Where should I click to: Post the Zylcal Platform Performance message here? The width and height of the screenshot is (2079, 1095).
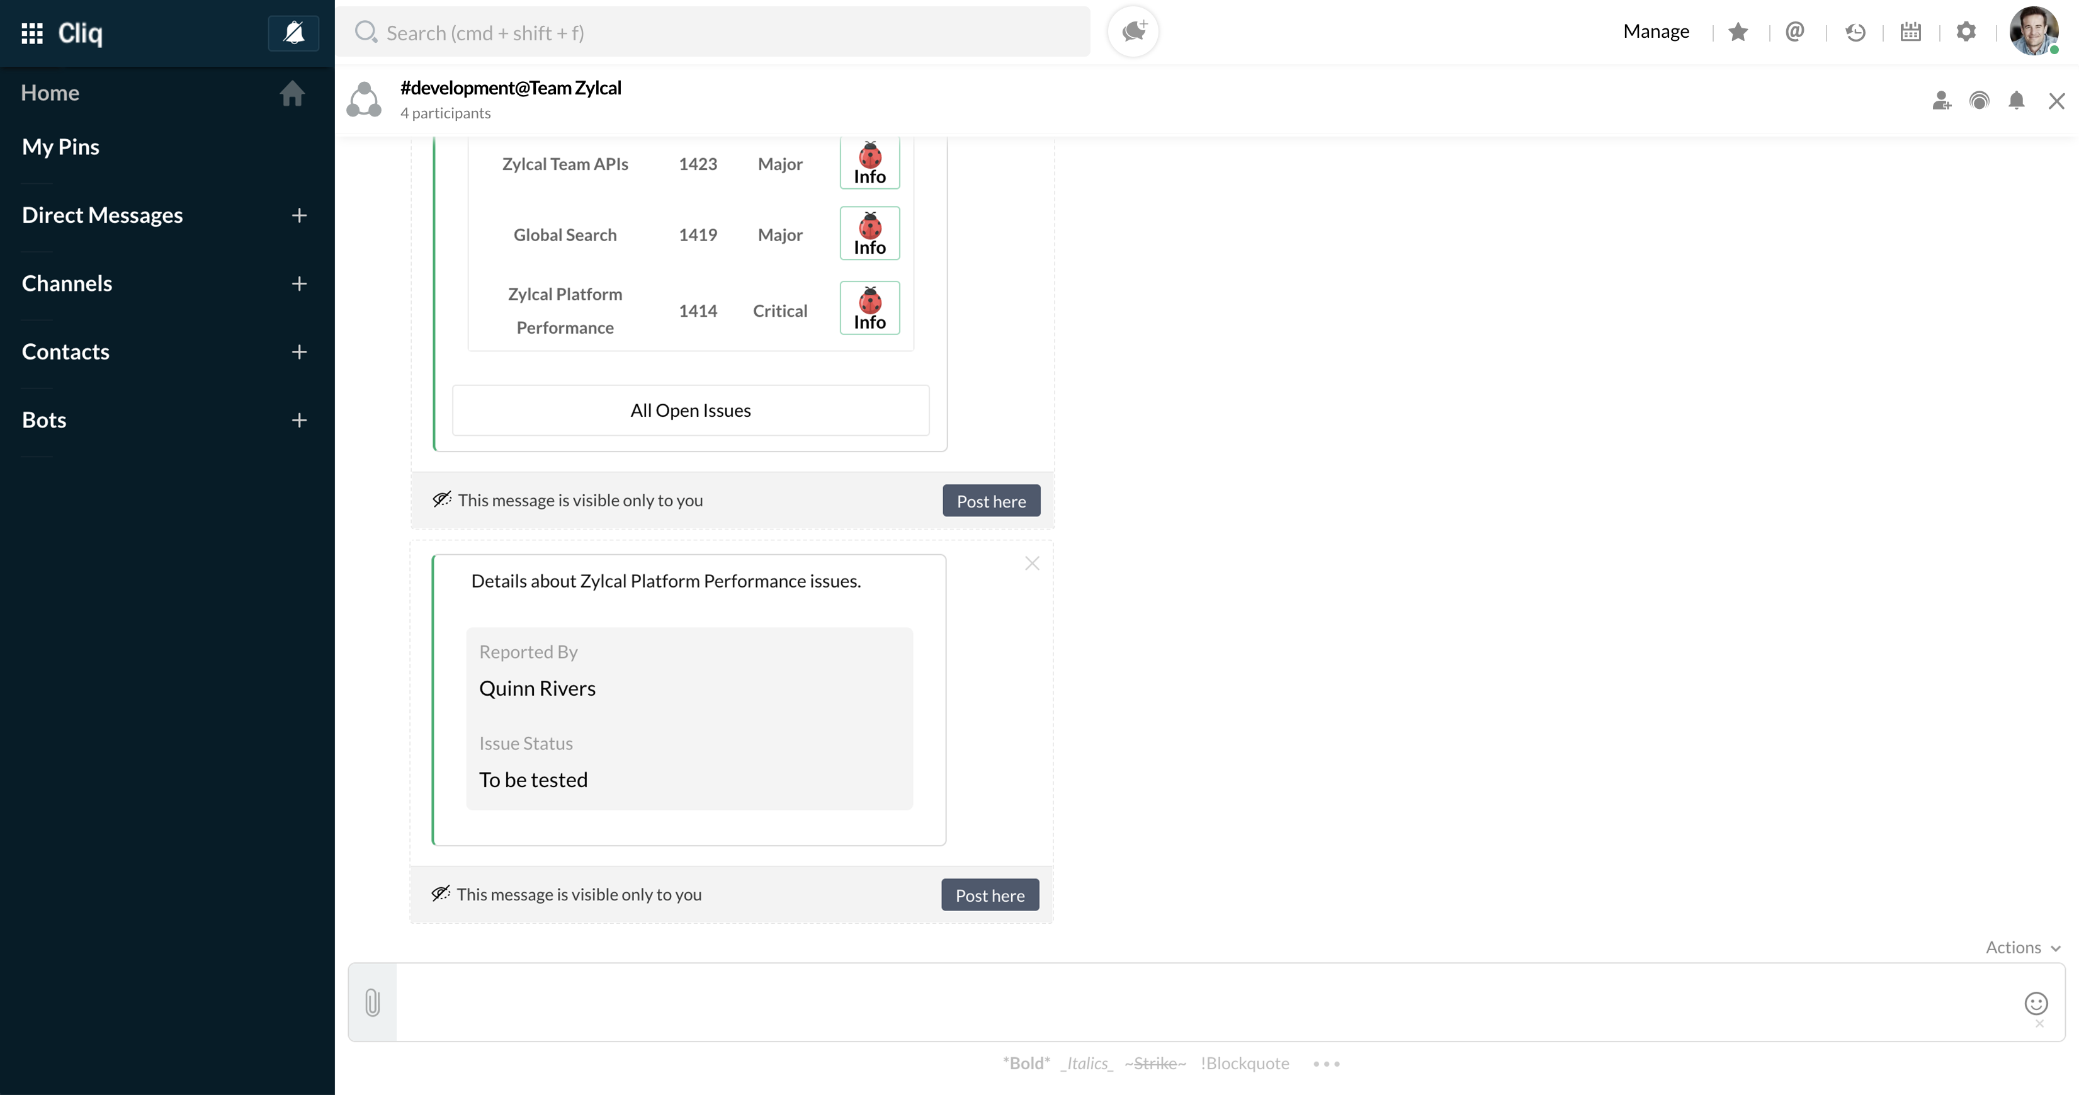990,894
